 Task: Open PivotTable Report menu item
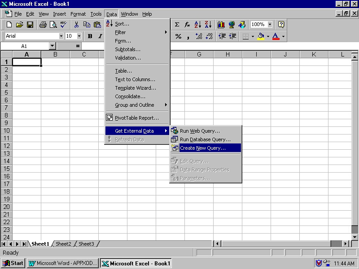[137, 118]
